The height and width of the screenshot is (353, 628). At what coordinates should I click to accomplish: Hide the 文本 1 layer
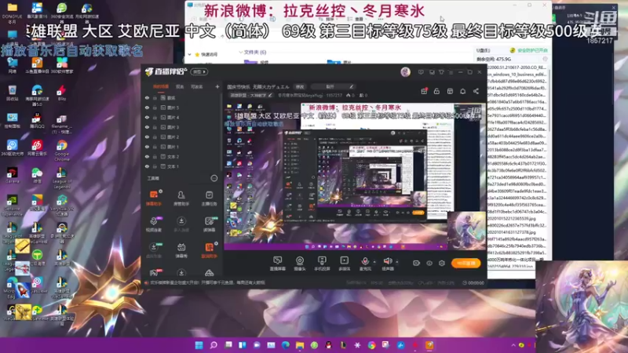point(147,166)
